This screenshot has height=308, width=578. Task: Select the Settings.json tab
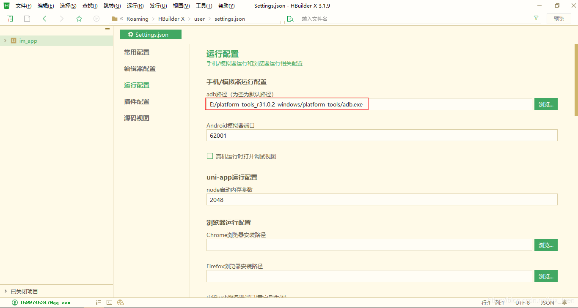[x=151, y=35]
